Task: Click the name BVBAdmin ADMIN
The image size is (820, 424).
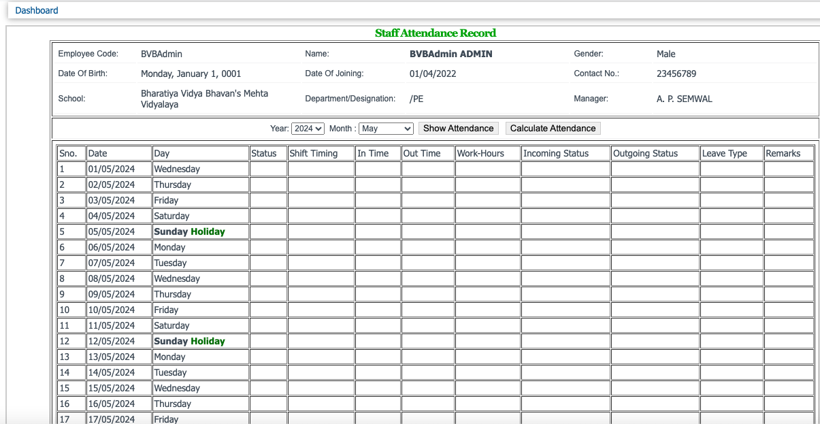Action: click(x=450, y=54)
